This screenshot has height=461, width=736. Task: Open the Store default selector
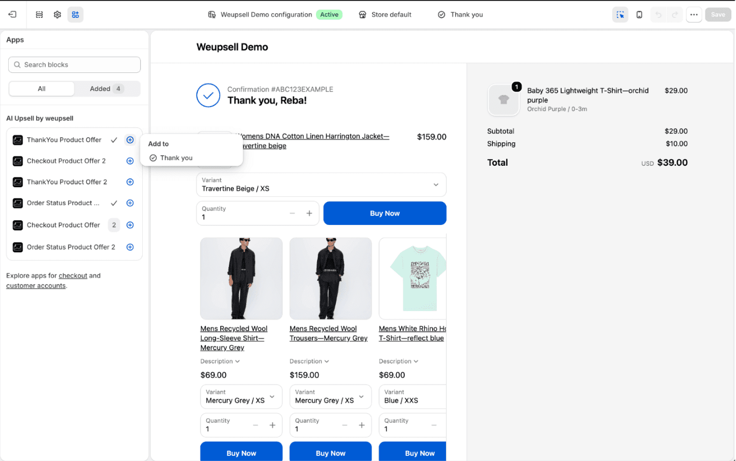(385, 14)
